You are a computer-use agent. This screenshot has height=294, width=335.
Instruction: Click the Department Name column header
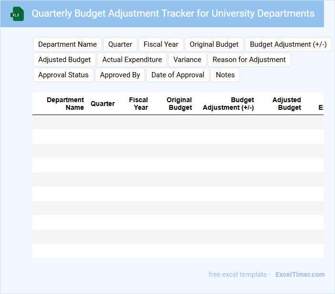tap(65, 104)
